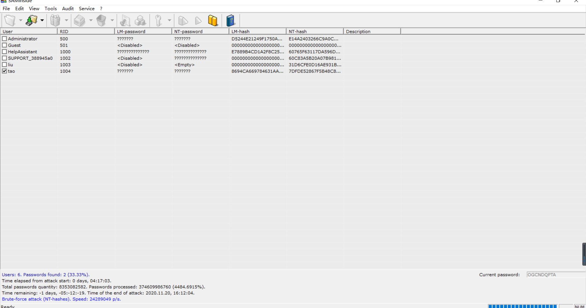Sort by the User column header
This screenshot has height=308, width=586.
(x=29, y=31)
